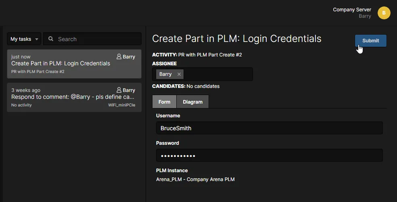
Task: Click the Activity PR with PLM Part Create #2 line
Action: [x=197, y=55]
